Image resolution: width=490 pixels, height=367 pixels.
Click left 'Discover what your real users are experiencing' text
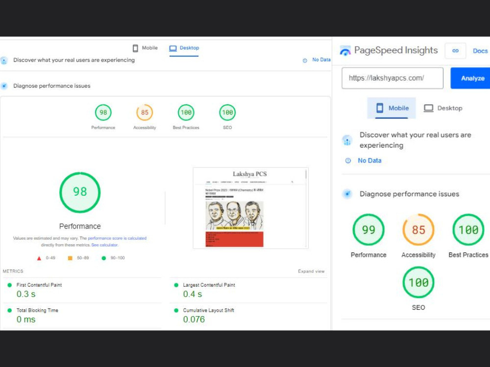[74, 60]
